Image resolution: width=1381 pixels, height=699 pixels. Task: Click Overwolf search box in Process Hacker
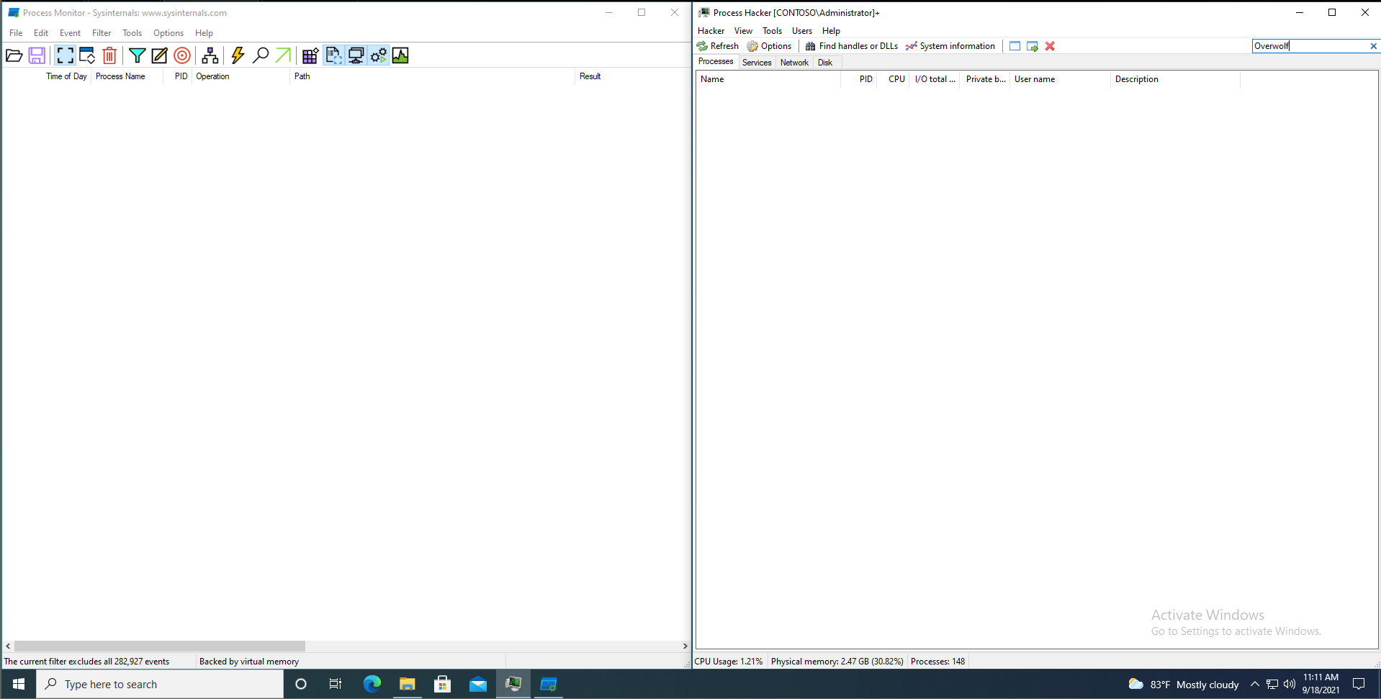1310,46
